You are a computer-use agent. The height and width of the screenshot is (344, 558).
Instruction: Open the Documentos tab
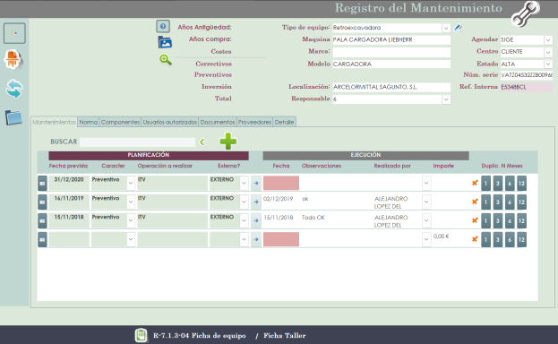[x=218, y=122]
